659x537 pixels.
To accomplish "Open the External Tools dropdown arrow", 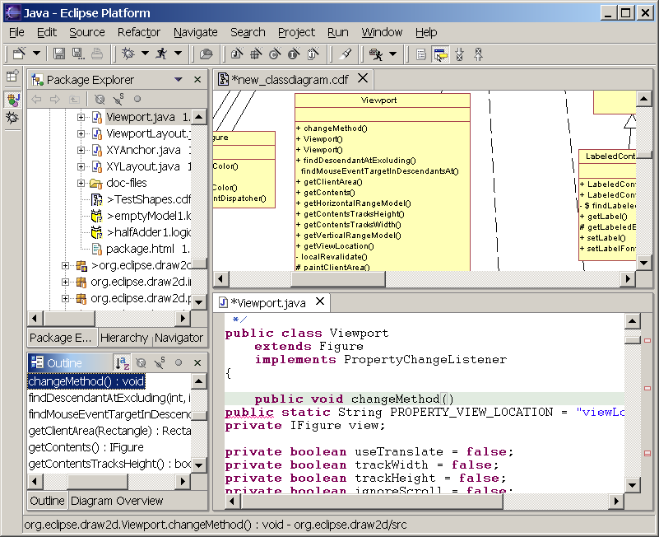I will [393, 54].
